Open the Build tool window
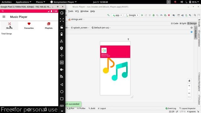This screenshot has width=201, height=113. [92, 108]
